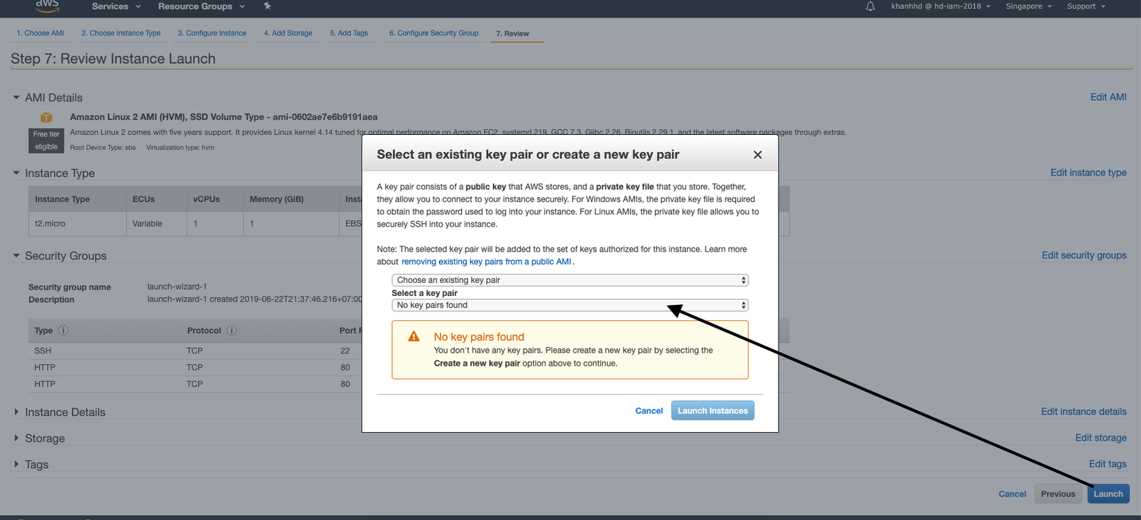Open the Singapore region dropdown
Viewport: 1141px width, 520px height.
(1028, 6)
